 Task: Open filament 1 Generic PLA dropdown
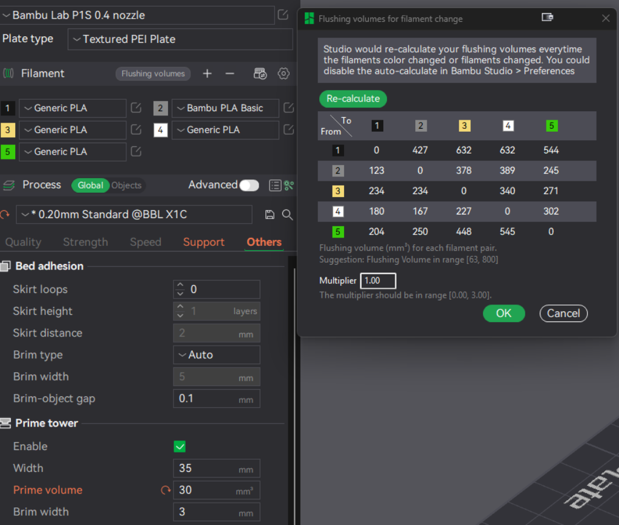[73, 108]
